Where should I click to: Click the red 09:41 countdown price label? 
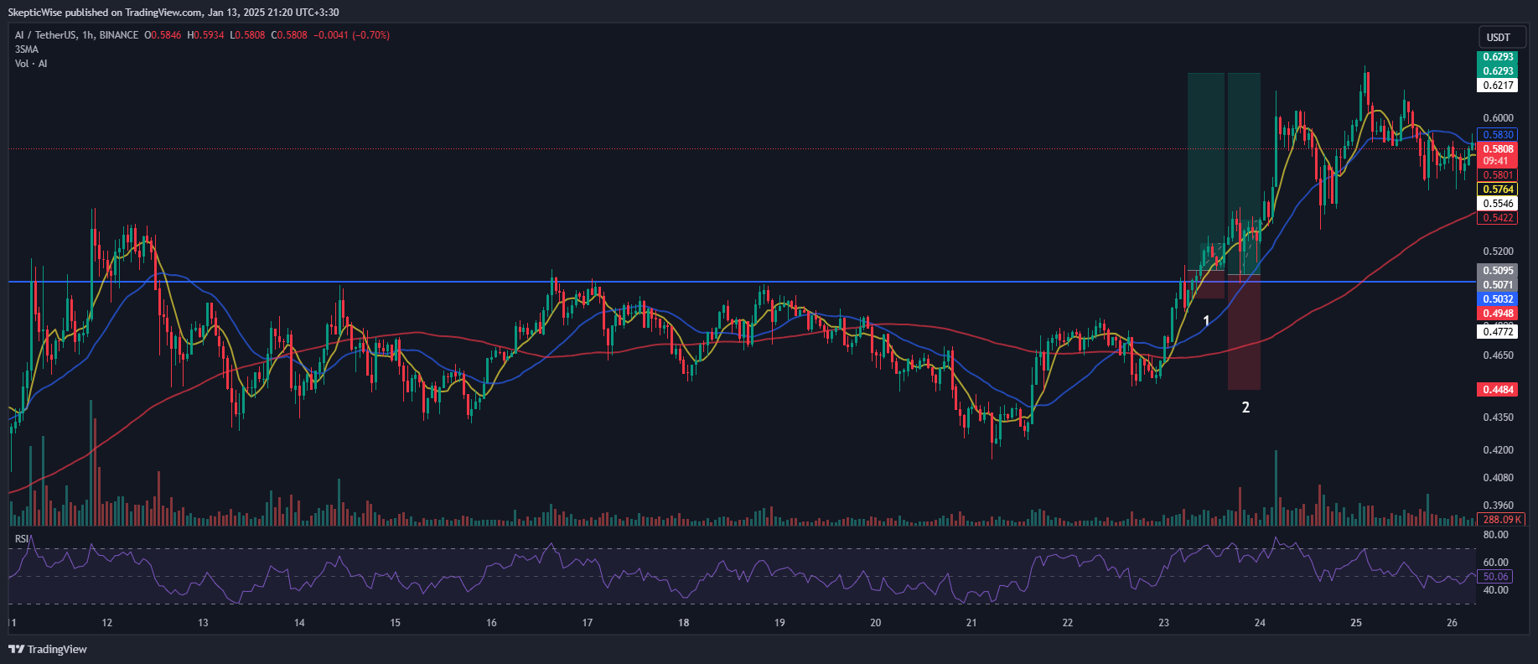1498,161
